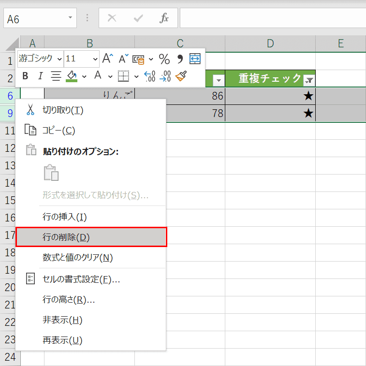Click cell containing 78
Viewport: 366px width, 366px height.
195,113
